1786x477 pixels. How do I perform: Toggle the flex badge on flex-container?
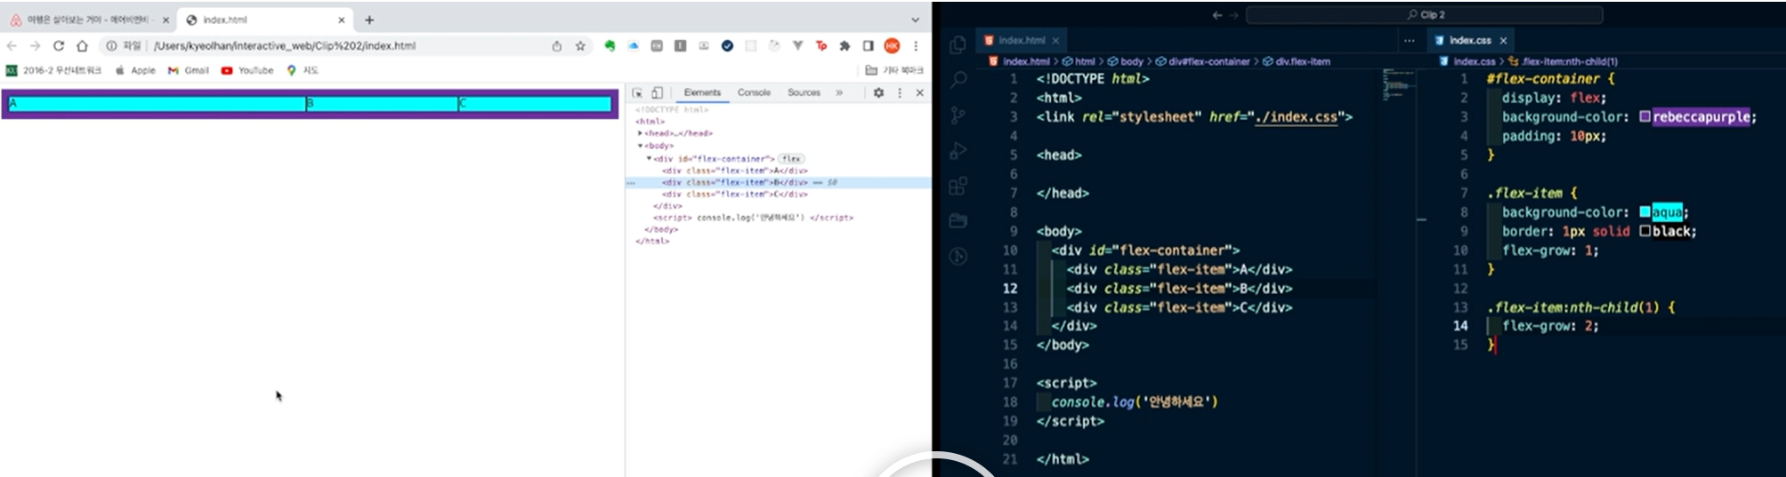tap(791, 158)
